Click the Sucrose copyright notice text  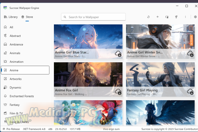[x=170, y=129]
